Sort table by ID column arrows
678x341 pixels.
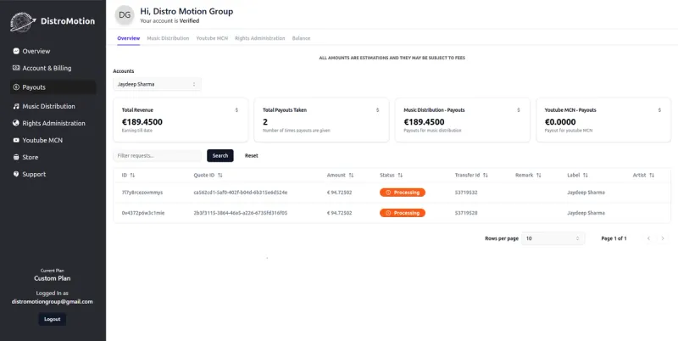click(x=132, y=176)
